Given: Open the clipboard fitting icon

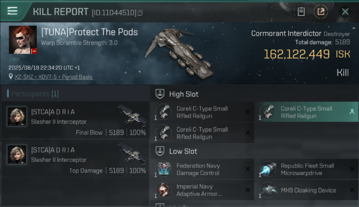Looking at the screenshot, I should point(301,12).
